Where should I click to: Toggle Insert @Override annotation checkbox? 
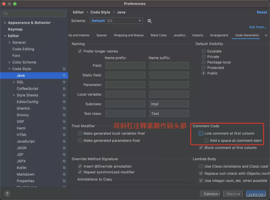tap(80, 166)
